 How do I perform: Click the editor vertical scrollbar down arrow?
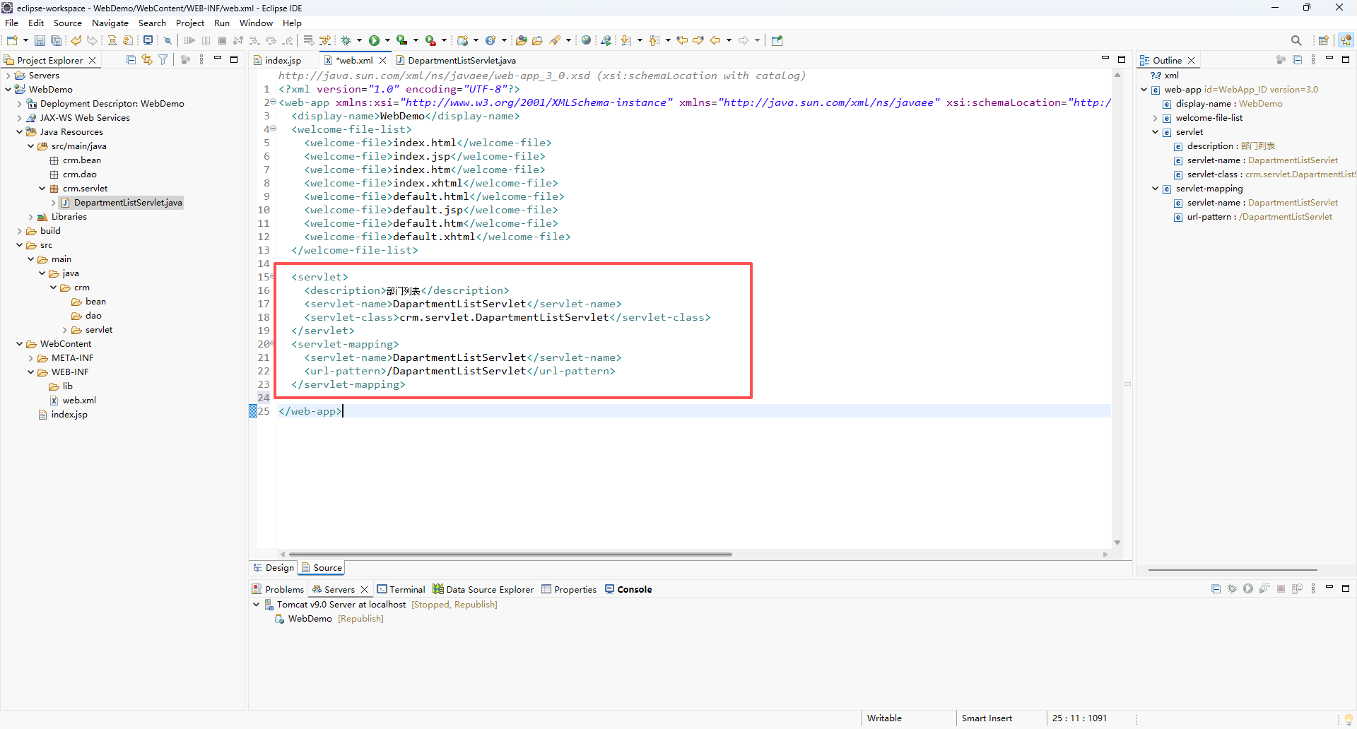click(x=1117, y=543)
